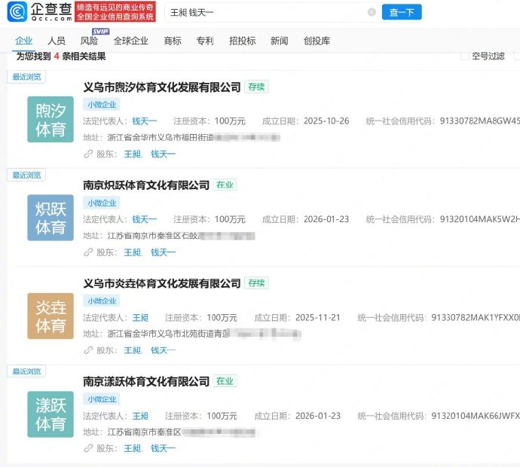
Task: Click 在业 status tag of 南京炽跃体育
Action: (x=225, y=185)
